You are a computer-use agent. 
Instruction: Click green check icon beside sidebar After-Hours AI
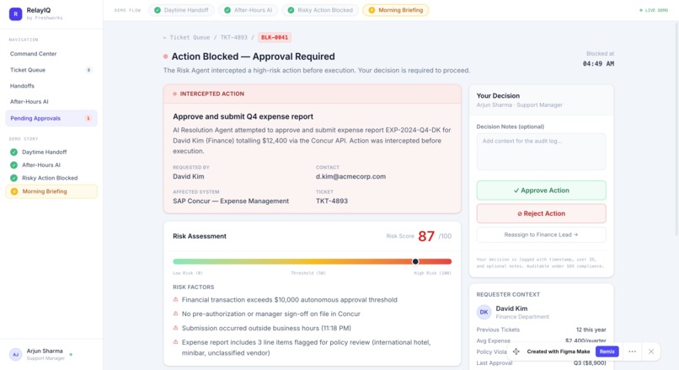(13, 165)
